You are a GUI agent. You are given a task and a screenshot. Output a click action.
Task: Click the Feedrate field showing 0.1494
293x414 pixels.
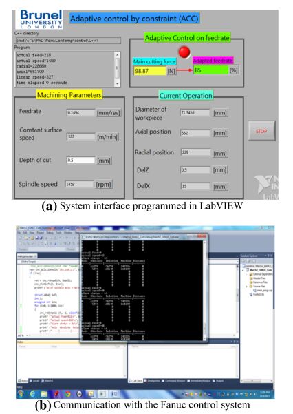click(80, 112)
